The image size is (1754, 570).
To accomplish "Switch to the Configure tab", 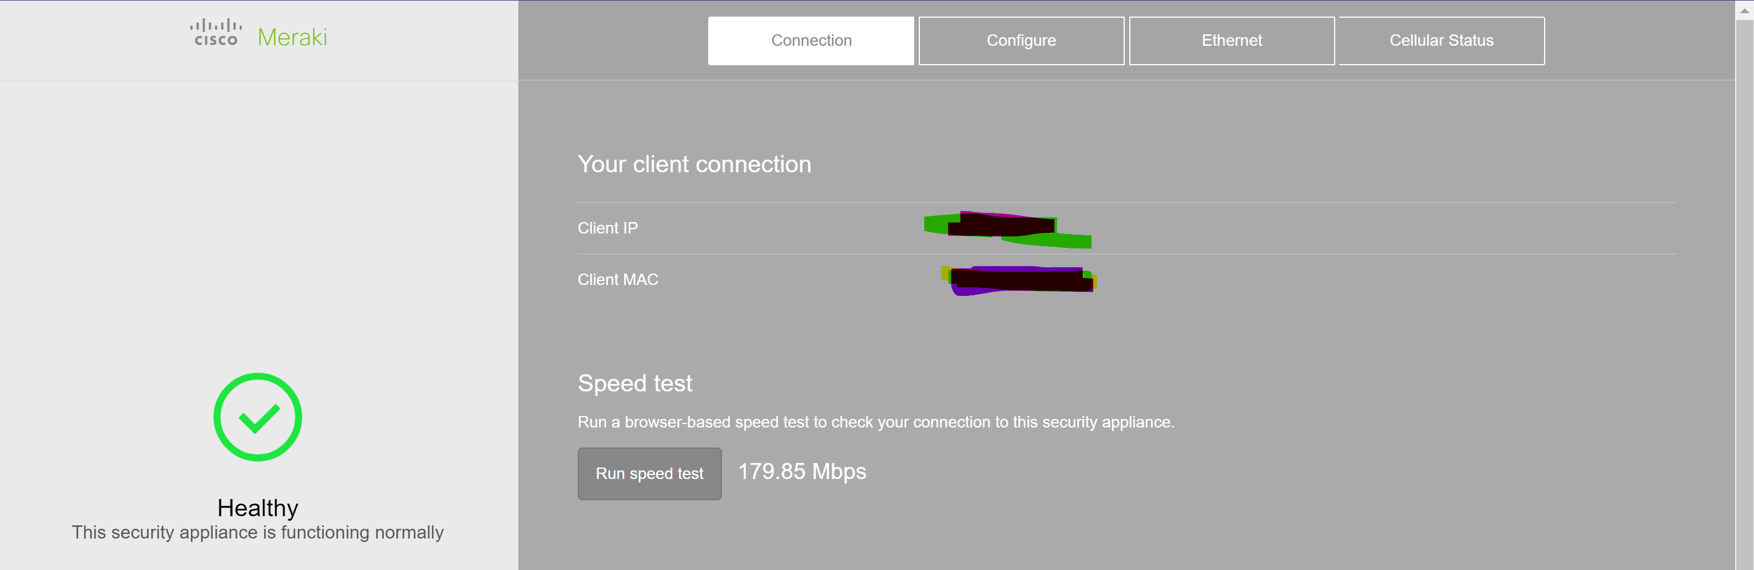I will coord(1021,40).
